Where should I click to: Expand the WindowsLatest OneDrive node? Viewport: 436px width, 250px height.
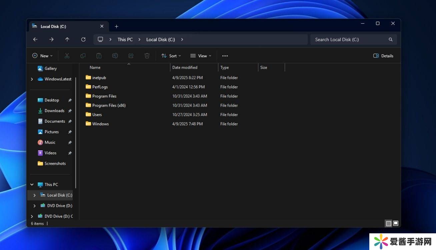coord(32,79)
